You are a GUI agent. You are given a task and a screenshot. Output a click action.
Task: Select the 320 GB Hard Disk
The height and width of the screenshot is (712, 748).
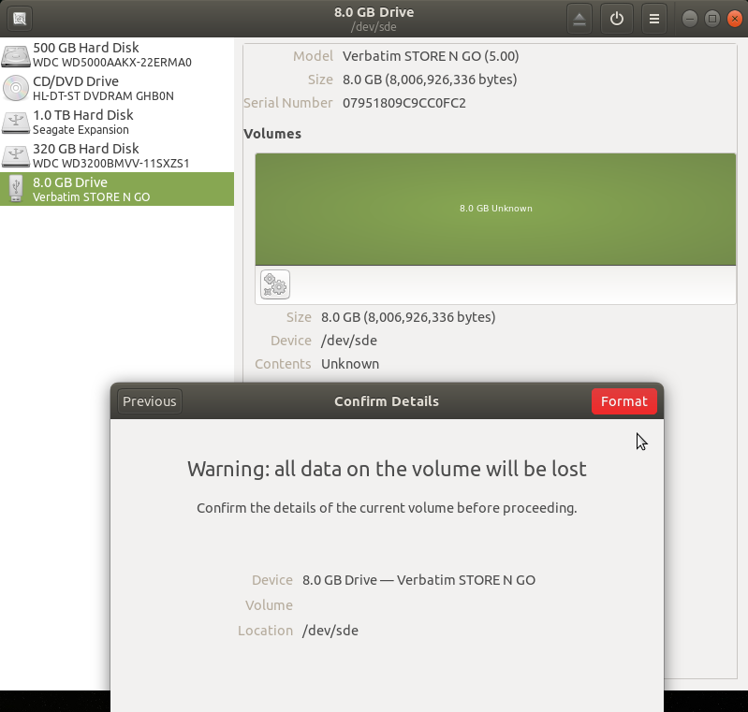pos(117,155)
